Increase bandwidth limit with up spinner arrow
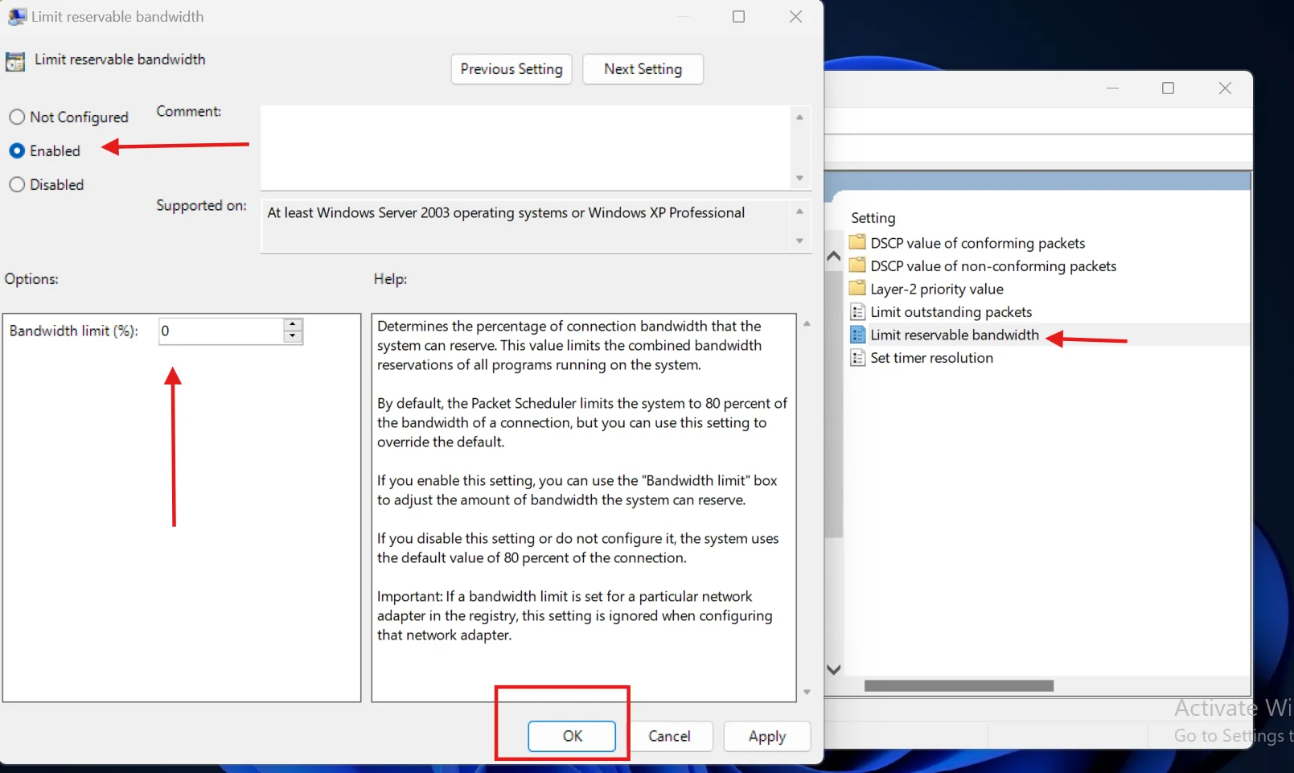Screen dimensions: 1294x773 click(293, 325)
